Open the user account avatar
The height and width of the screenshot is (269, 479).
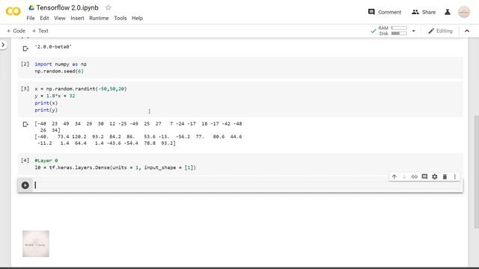(464, 12)
